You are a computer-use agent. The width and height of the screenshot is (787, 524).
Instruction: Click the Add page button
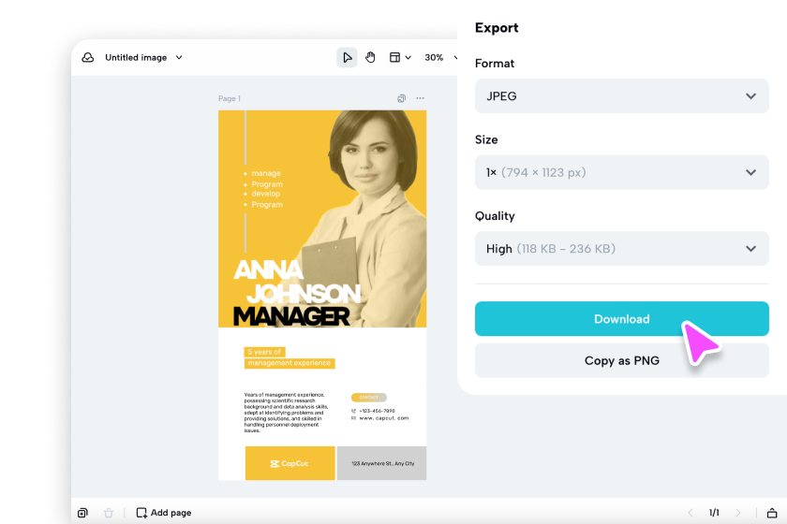[164, 513]
